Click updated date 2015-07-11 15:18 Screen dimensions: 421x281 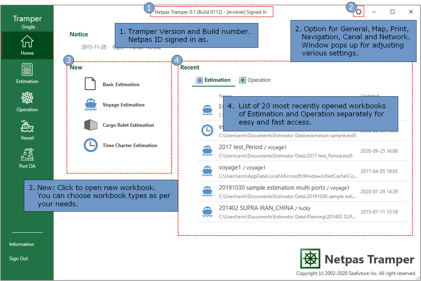click(x=379, y=212)
